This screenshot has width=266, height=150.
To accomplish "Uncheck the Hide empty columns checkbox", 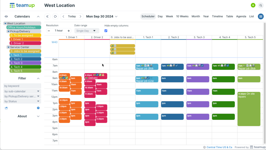I will 105,30.
